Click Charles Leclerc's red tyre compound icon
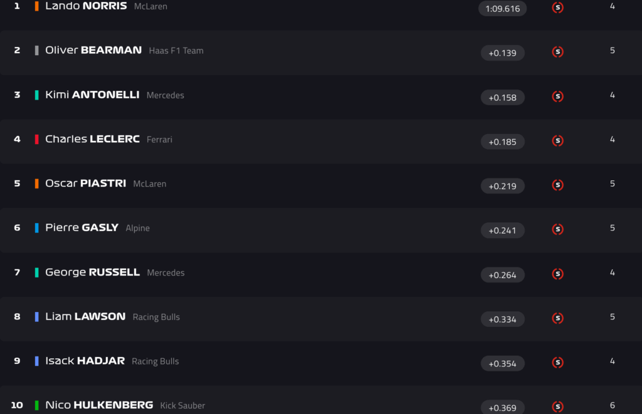 (x=557, y=141)
